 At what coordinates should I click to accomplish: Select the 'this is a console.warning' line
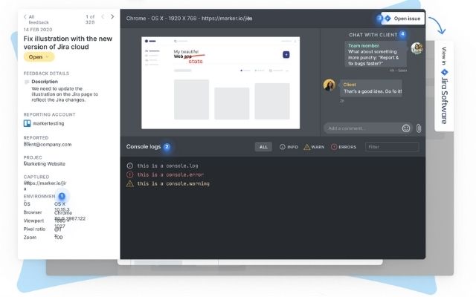click(x=173, y=183)
